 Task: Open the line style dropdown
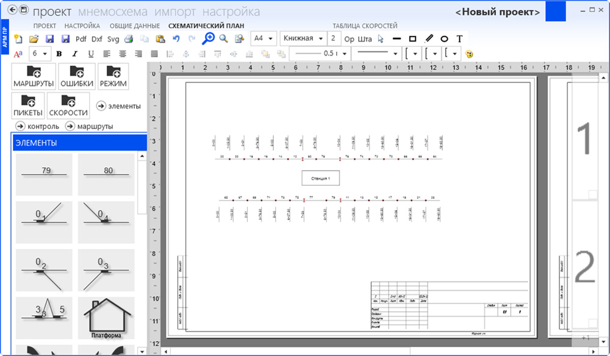(376, 54)
